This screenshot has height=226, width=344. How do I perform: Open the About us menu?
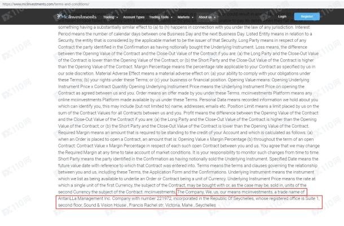tap(205, 17)
